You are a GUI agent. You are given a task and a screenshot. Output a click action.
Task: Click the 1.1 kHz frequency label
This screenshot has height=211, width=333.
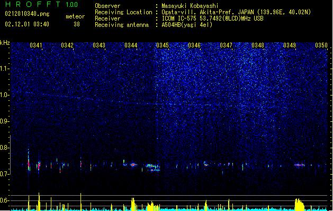click(5, 69)
